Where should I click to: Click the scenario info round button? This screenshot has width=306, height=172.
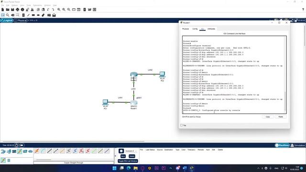pos(121,151)
